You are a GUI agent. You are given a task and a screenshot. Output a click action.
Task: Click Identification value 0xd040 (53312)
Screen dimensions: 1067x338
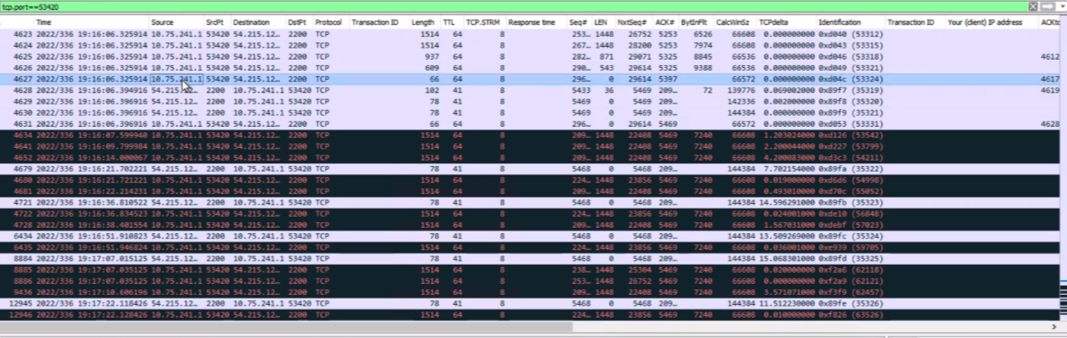tap(852, 34)
